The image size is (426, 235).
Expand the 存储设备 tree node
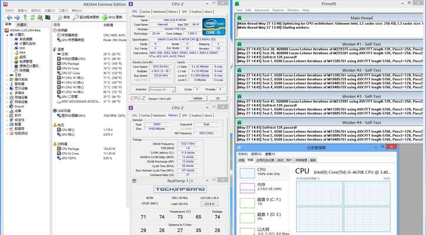click(7, 98)
